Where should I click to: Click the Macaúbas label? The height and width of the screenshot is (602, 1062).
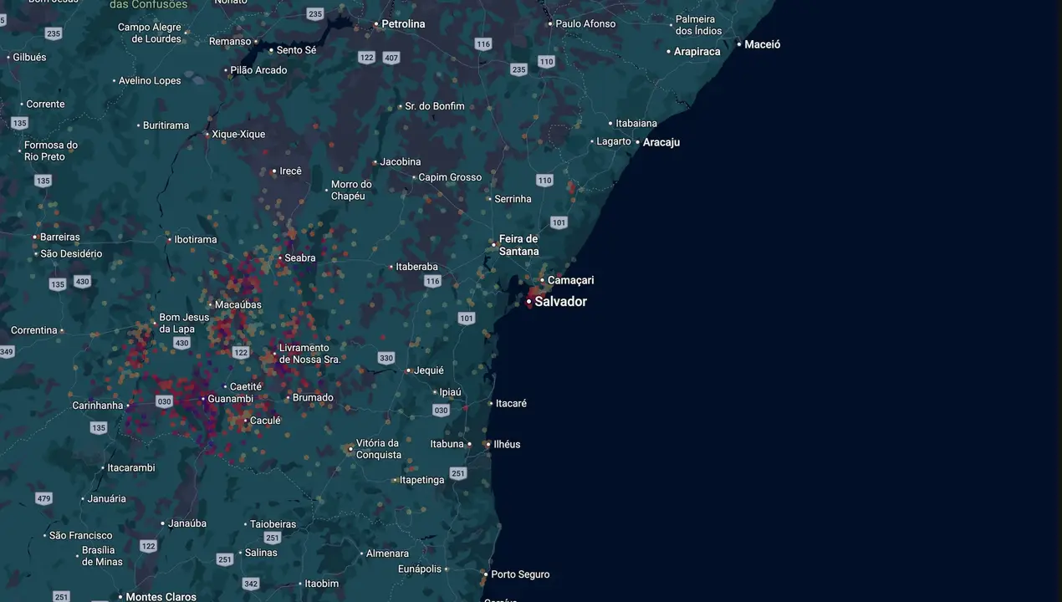coord(237,305)
